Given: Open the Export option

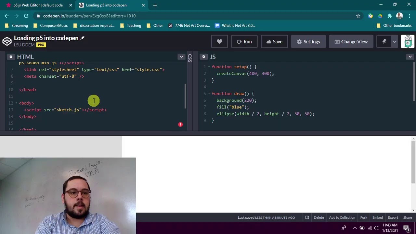Looking at the screenshot, I should pyautogui.click(x=393, y=217).
